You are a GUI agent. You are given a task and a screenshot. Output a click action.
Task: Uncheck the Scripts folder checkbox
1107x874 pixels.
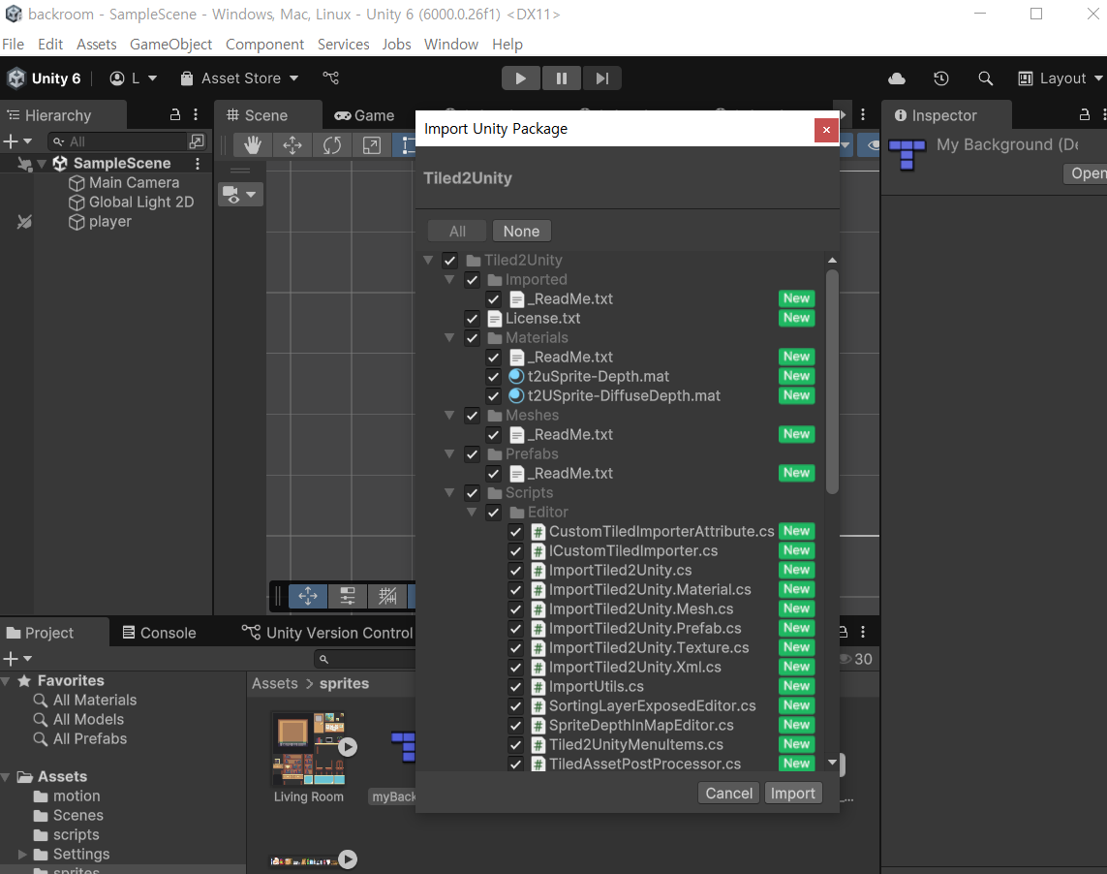click(472, 493)
